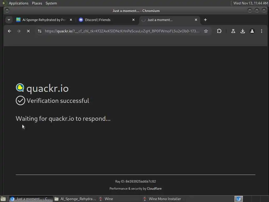269x202 pixels.
Task: Click the quackr.io duck logo
Action: pyautogui.click(x=20, y=88)
